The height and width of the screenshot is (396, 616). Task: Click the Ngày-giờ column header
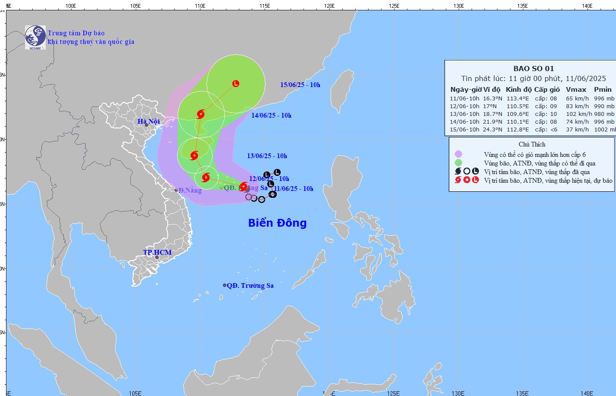tap(466, 90)
